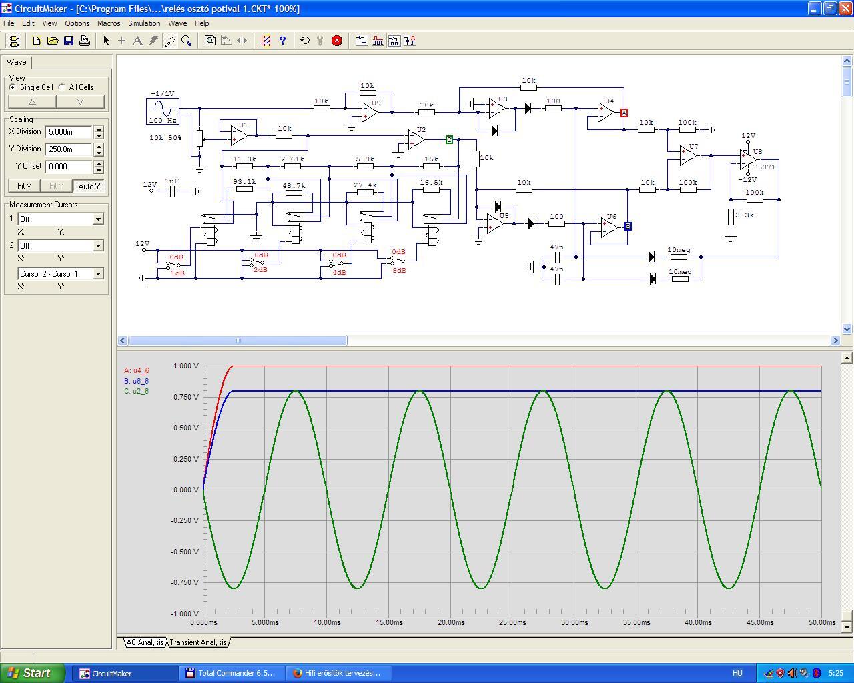The width and height of the screenshot is (854, 683).
Task: Create a new circuit file
Action: tap(37, 41)
